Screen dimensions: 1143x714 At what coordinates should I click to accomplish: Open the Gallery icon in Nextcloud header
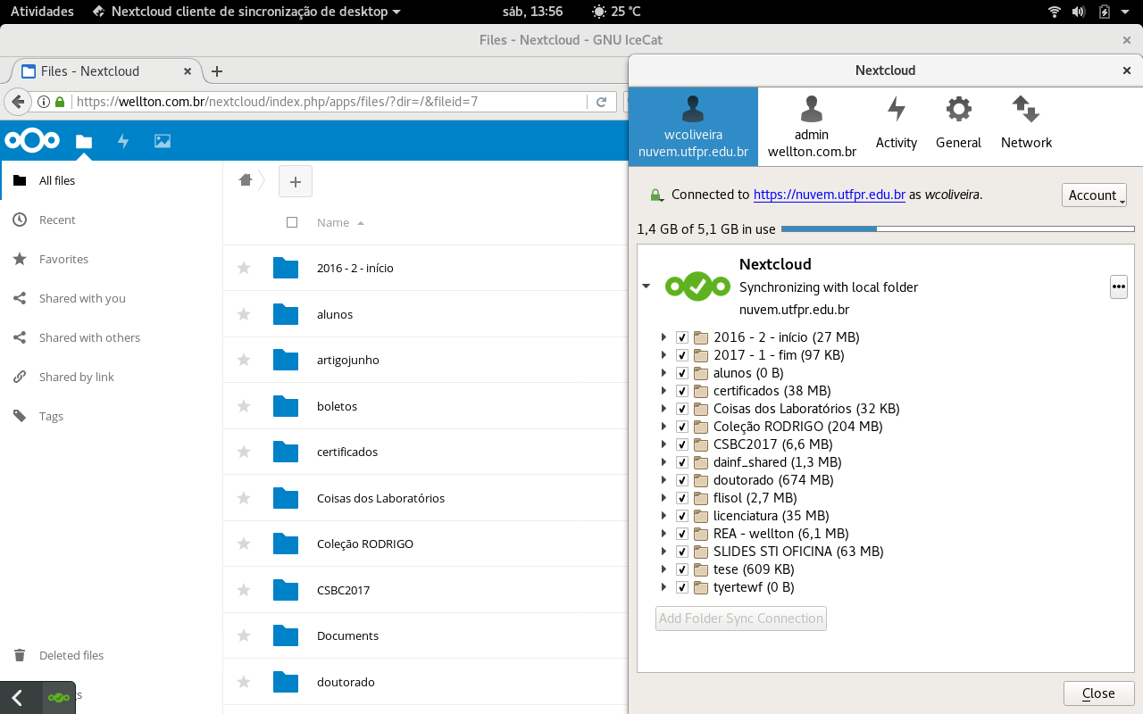click(x=162, y=141)
